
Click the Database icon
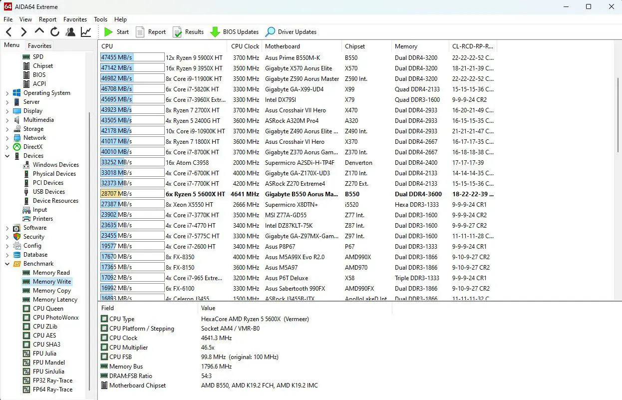coord(16,255)
